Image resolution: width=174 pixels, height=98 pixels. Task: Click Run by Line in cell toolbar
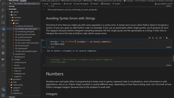(150, 38)
